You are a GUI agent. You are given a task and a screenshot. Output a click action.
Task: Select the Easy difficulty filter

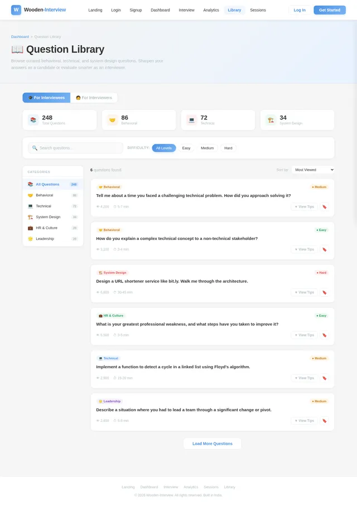point(186,148)
